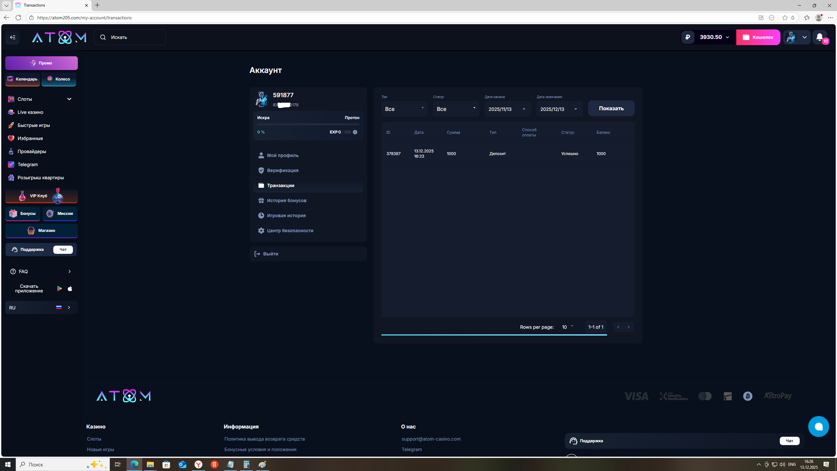The height and width of the screenshot is (471, 837).
Task: Click the ATOM logo in header
Action: click(59, 37)
